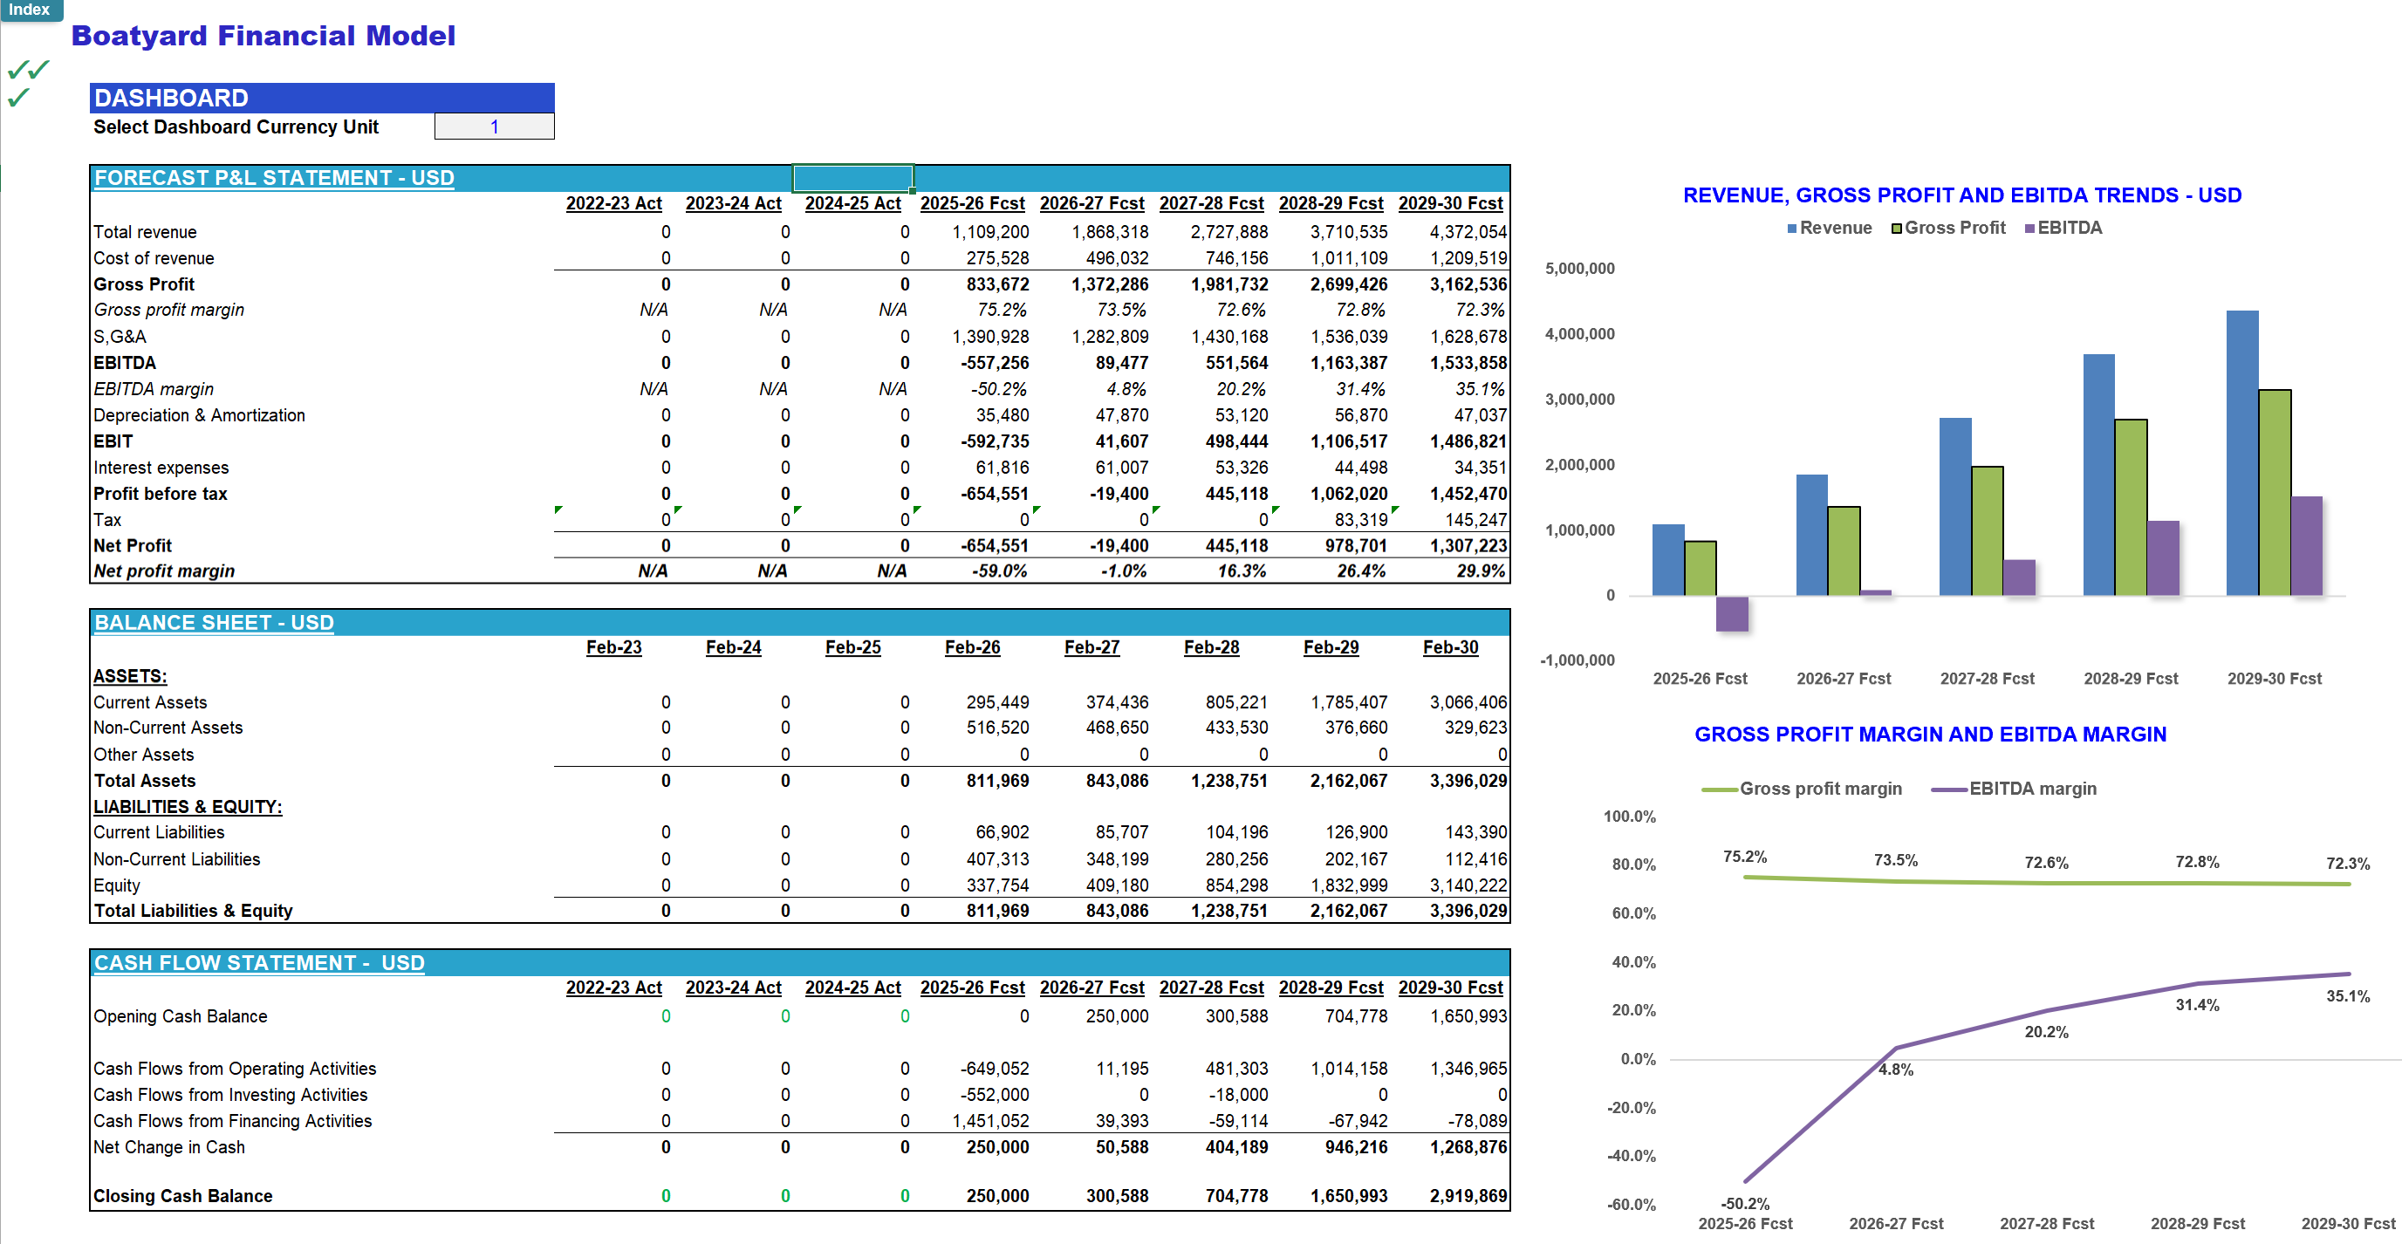The width and height of the screenshot is (2402, 1244).
Task: Click the 2025-26 Fcst column header in P&L
Action: tap(972, 203)
